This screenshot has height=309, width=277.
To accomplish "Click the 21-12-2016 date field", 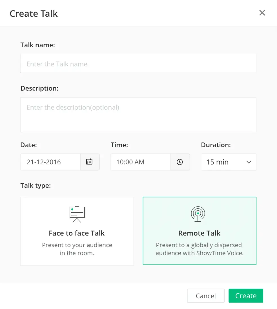I will click(x=50, y=162).
